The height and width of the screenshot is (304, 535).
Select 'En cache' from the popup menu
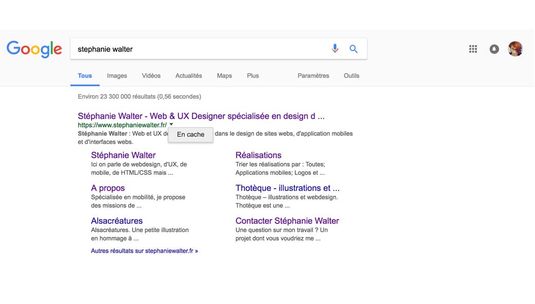190,134
